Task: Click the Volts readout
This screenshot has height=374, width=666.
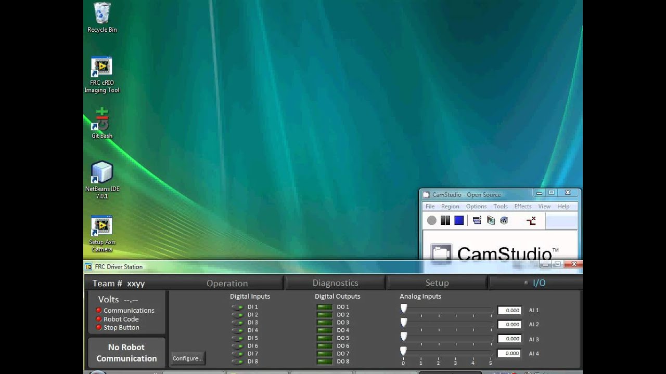Action: coord(118,299)
